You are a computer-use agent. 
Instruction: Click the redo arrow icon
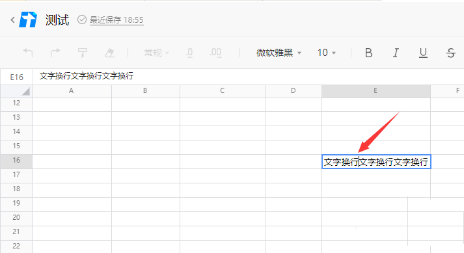(55, 53)
